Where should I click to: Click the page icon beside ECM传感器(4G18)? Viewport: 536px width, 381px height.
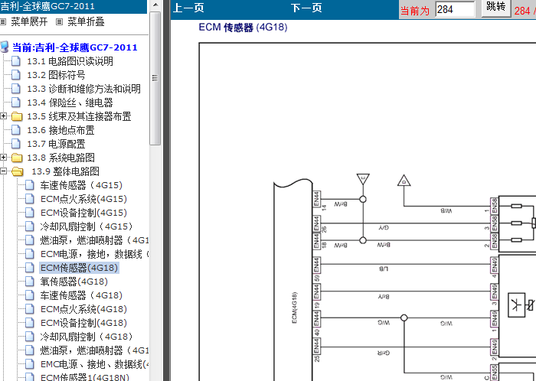[x=30, y=268]
